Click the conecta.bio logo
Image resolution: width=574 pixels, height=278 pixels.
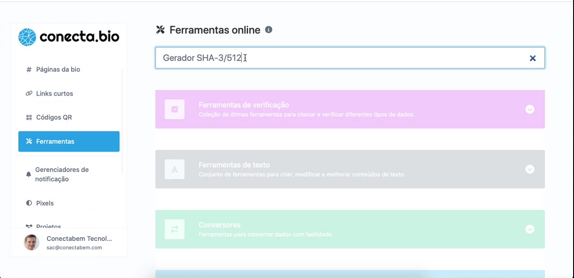pyautogui.click(x=68, y=37)
